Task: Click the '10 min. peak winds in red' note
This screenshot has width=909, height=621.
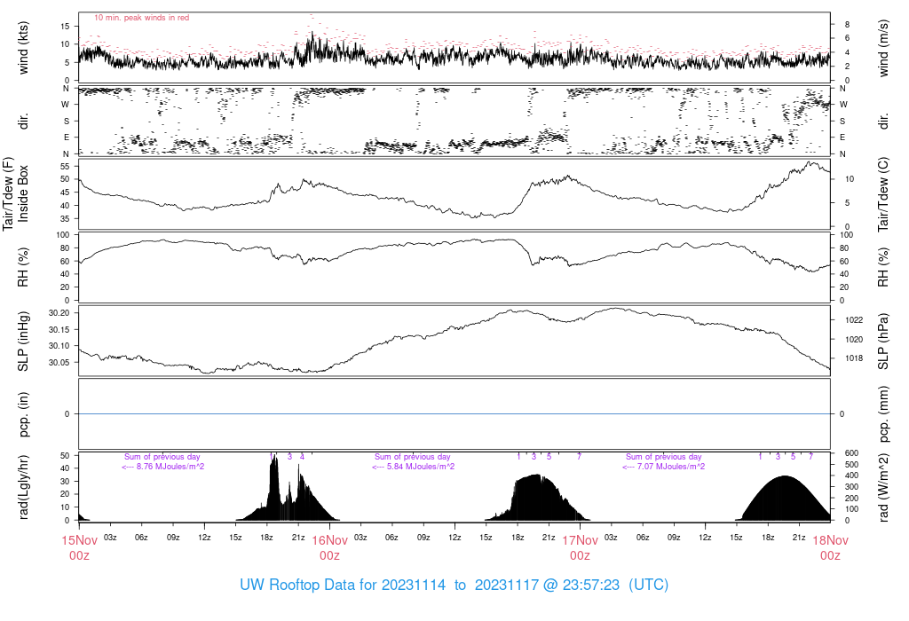Action: click(x=141, y=18)
